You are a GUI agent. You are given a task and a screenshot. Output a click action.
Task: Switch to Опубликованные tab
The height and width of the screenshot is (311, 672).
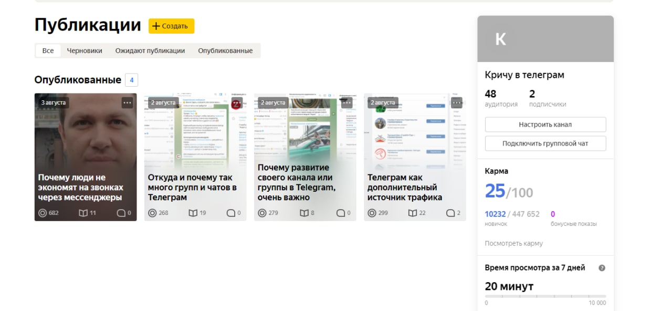coord(225,50)
